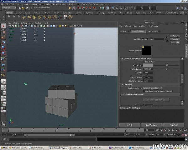
Task: Switch to the spotLight2 tab
Action: point(125,31)
